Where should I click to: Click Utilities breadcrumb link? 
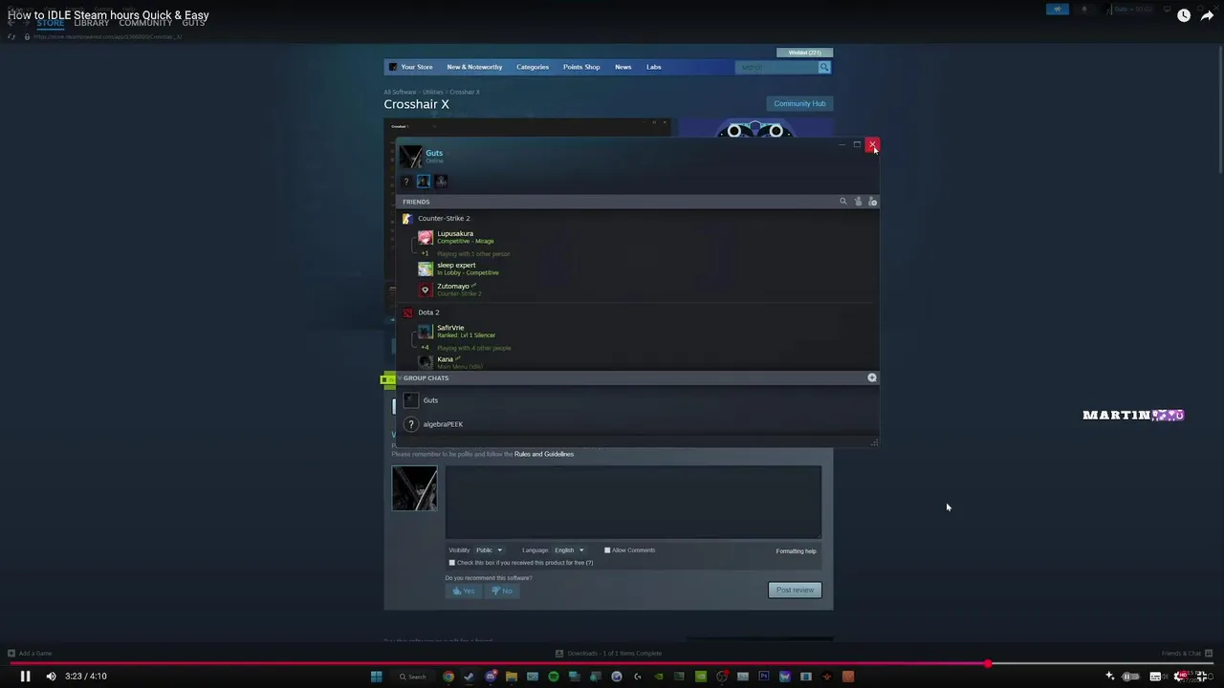tap(433, 92)
